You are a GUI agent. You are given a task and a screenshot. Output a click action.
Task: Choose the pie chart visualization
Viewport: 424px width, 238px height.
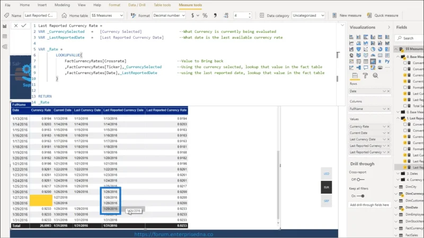[373, 49]
